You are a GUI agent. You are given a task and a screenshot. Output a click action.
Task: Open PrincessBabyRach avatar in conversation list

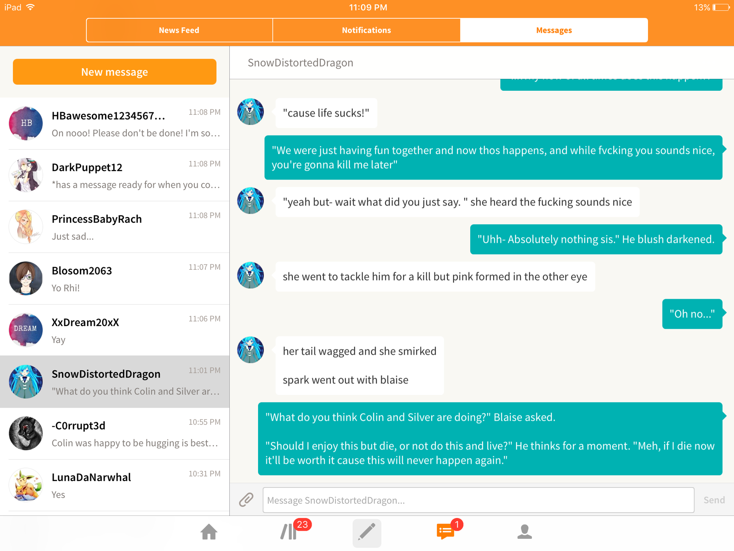click(26, 227)
